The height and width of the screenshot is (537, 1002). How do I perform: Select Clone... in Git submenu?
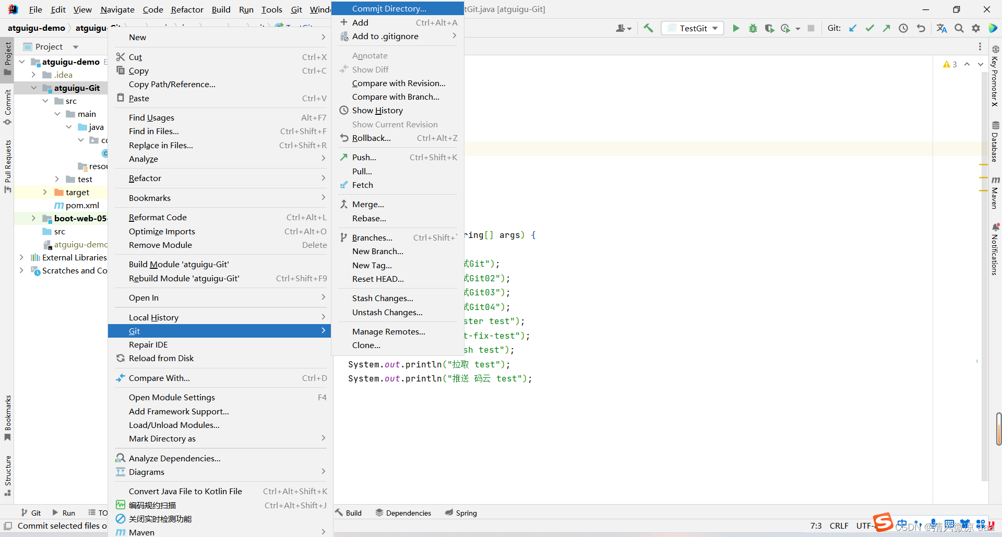398,345
